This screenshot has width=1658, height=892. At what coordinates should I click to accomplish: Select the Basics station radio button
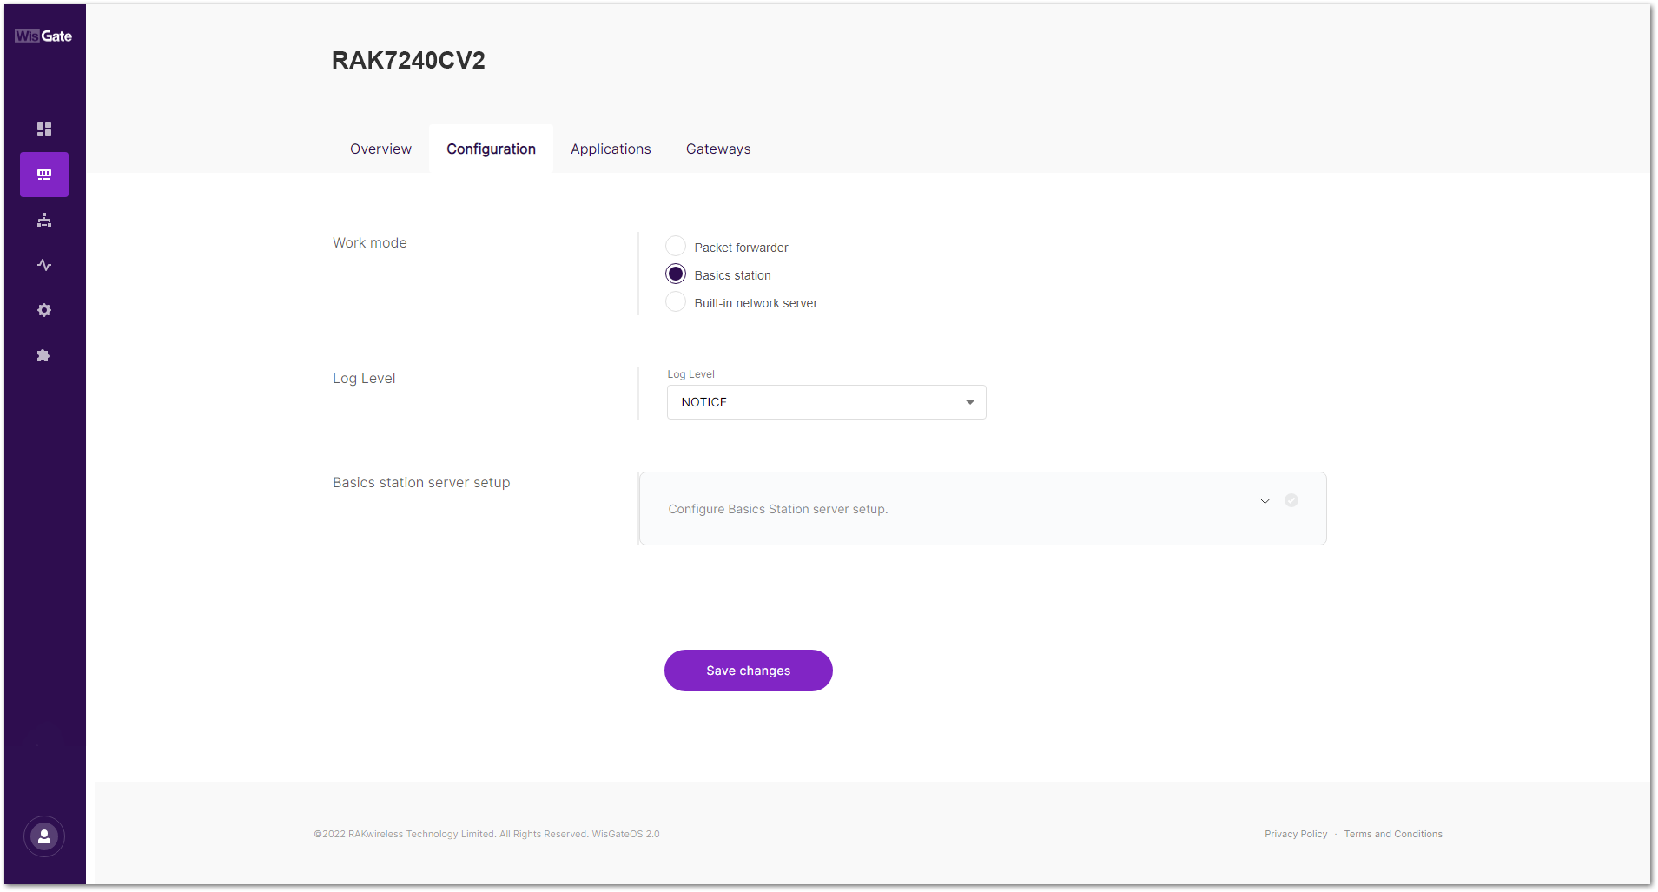pyautogui.click(x=676, y=274)
